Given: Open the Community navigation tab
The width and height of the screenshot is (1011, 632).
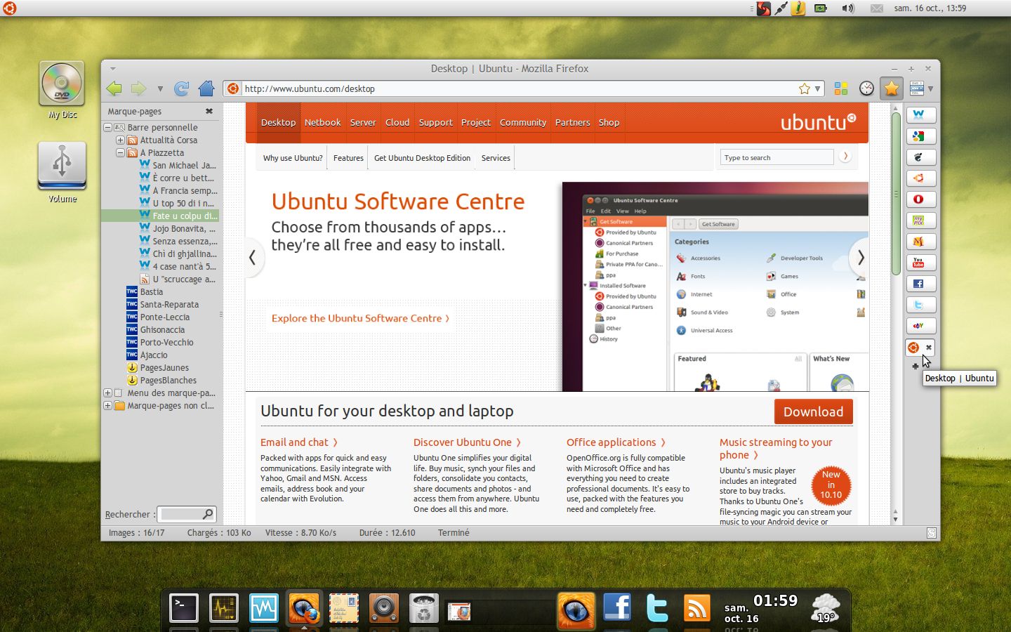Looking at the screenshot, I should tap(523, 122).
